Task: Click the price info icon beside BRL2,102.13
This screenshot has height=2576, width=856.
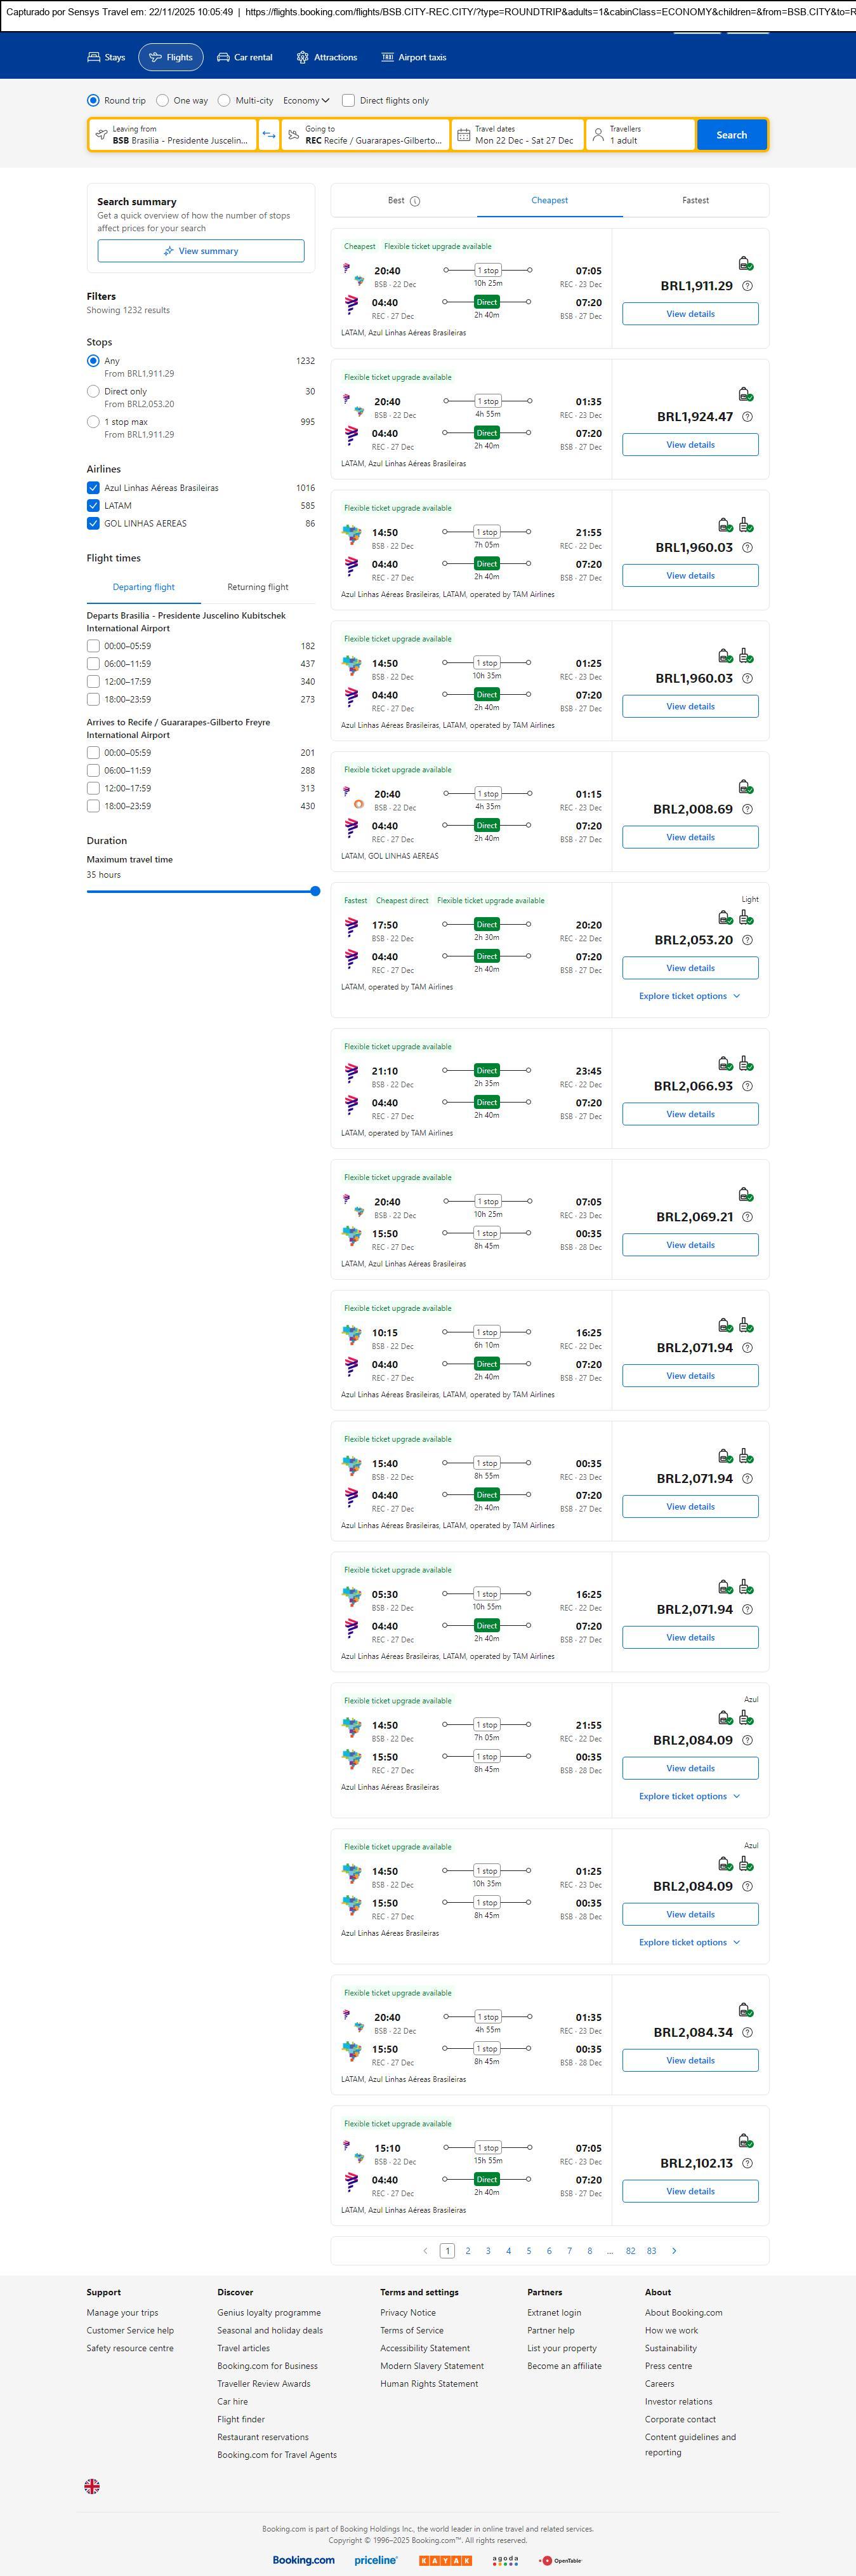Action: [x=747, y=2163]
